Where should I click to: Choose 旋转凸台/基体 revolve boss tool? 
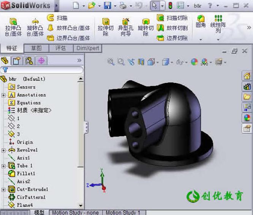(x=35, y=27)
